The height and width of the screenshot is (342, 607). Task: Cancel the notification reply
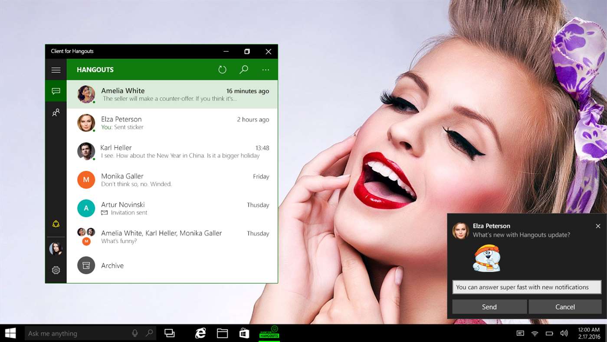pos(565,307)
